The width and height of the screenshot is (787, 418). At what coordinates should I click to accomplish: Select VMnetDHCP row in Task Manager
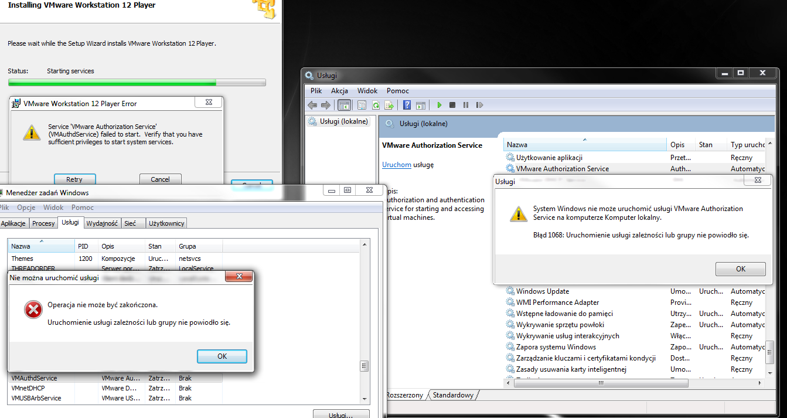tap(115, 388)
